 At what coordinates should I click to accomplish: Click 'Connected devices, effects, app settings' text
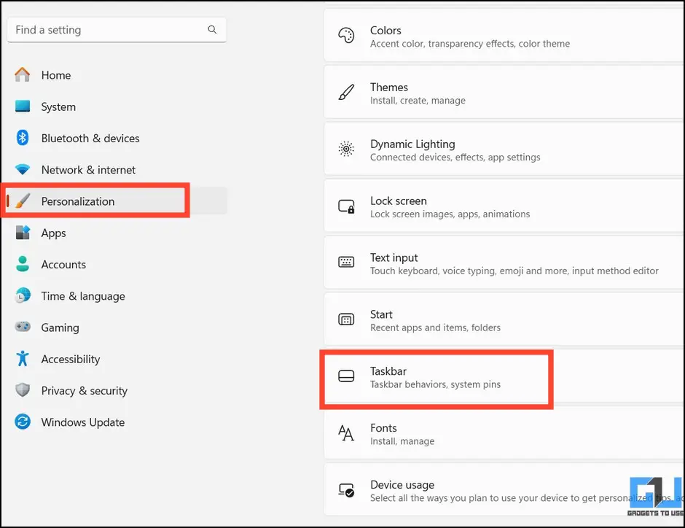455,158
